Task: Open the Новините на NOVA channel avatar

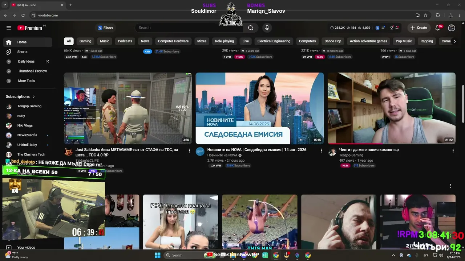Action: click(200, 152)
